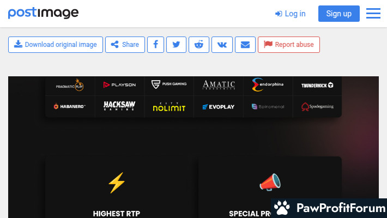Click the Endorphina logo
Viewport: 387px width, 218px height.
[x=268, y=84]
